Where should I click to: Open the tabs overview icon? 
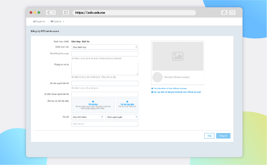pyautogui.click(x=232, y=12)
